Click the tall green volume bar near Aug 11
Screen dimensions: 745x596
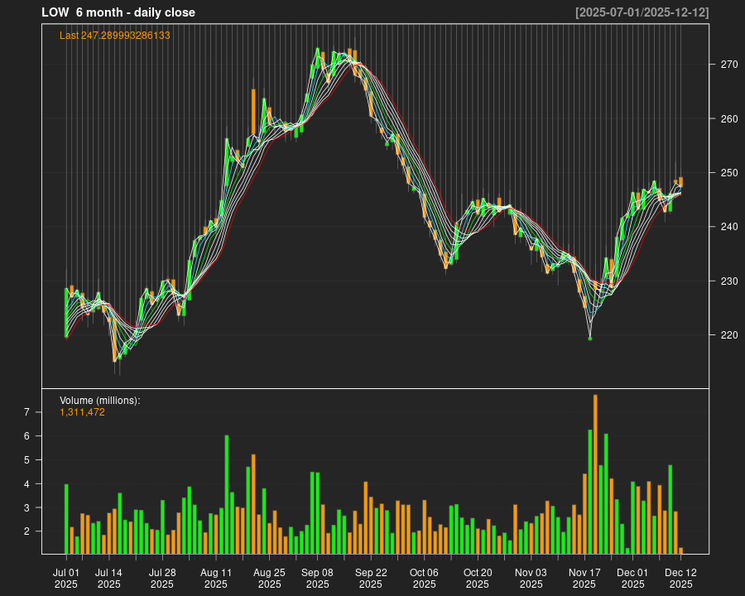coord(227,494)
